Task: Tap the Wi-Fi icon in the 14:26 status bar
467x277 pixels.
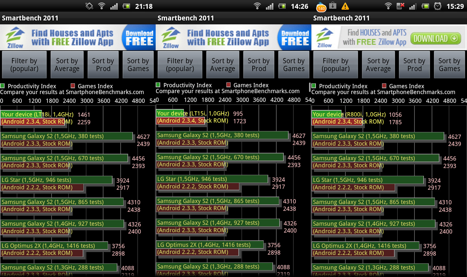Action: pyautogui.click(x=257, y=6)
